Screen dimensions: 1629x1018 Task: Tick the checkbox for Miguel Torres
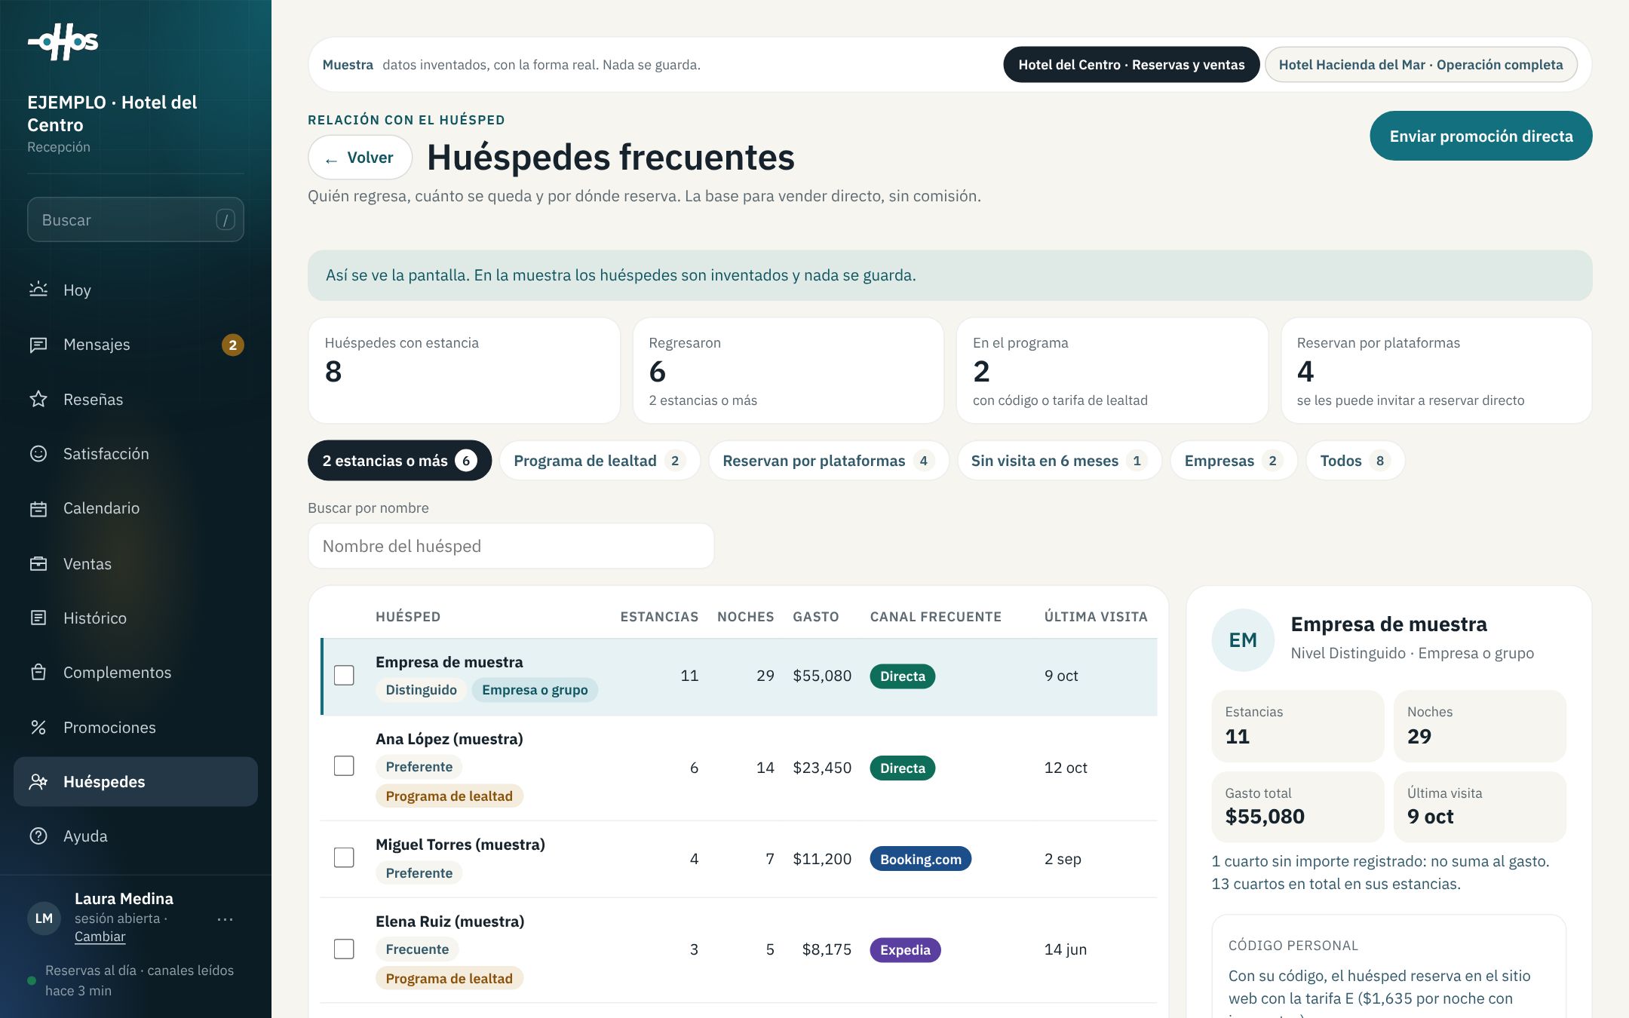coord(344,857)
